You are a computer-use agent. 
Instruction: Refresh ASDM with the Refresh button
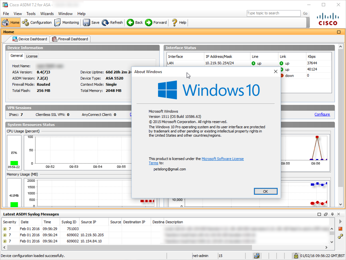point(112,22)
